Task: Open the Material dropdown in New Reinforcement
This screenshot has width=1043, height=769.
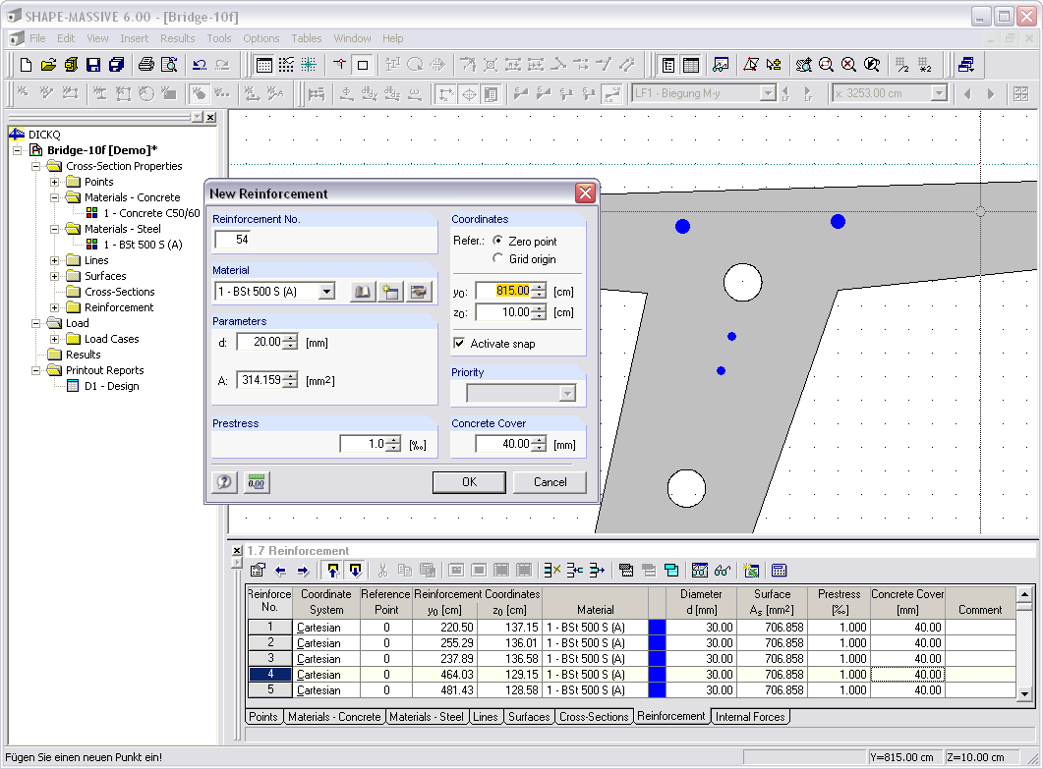Action: pos(326,291)
